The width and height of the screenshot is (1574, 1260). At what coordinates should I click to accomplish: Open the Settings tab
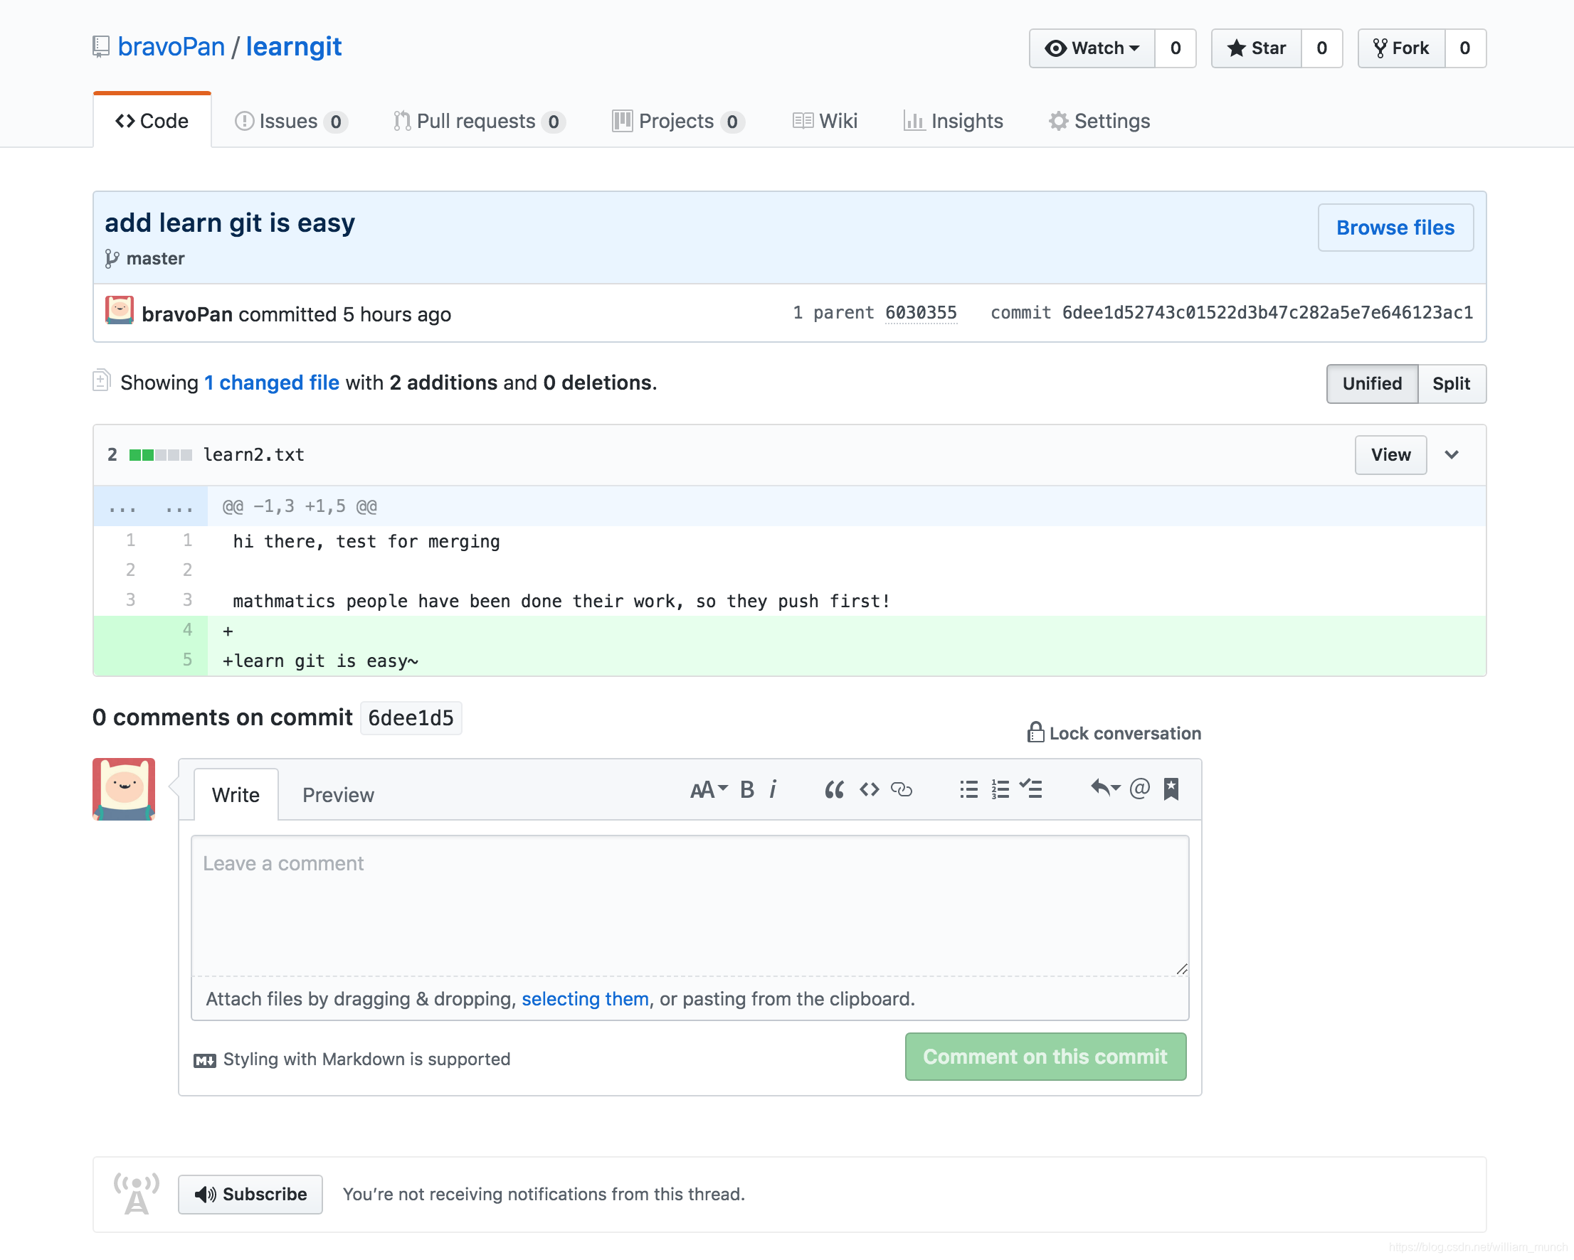(1099, 121)
